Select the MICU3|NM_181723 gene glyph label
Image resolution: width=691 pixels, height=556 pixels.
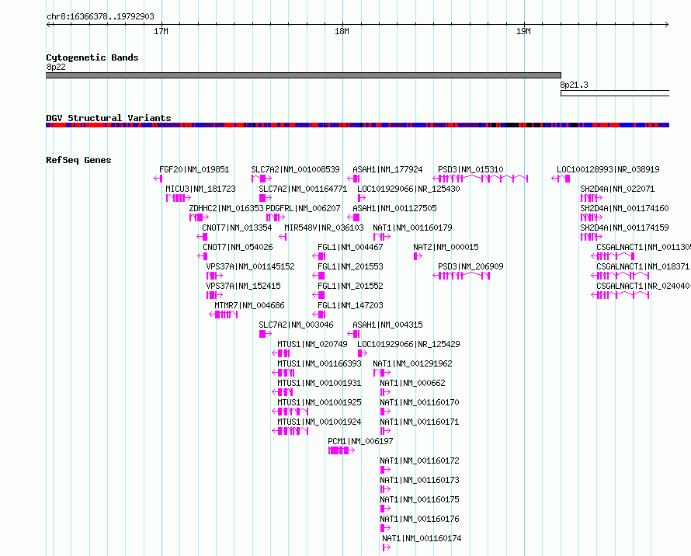pyautogui.click(x=200, y=189)
